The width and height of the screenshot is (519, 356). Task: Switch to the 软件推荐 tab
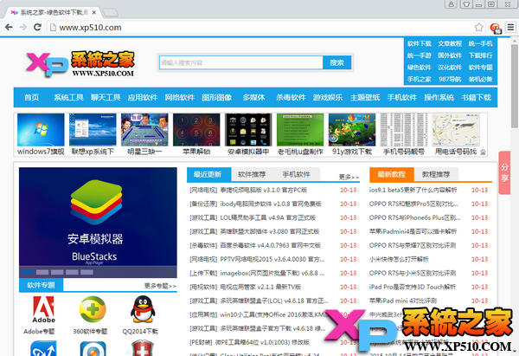252,174
